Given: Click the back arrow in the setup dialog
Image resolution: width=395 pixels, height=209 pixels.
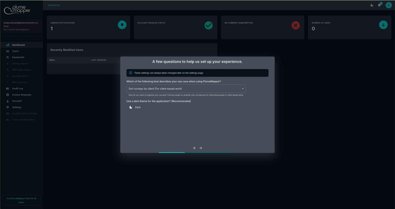Looking at the screenshot, I should pyautogui.click(x=194, y=148).
